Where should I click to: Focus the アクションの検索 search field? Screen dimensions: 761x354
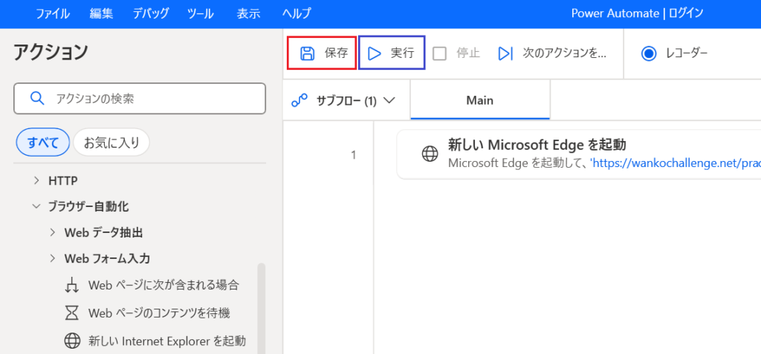point(140,99)
